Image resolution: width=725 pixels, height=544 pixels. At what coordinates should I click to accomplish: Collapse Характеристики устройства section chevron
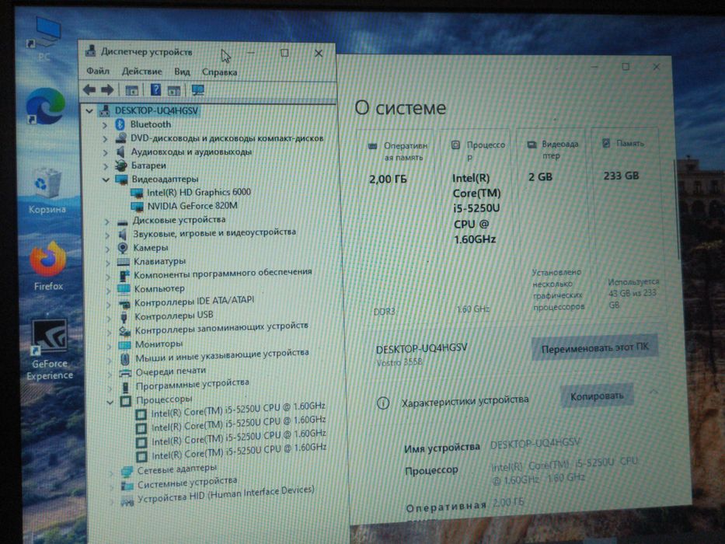coord(654,392)
